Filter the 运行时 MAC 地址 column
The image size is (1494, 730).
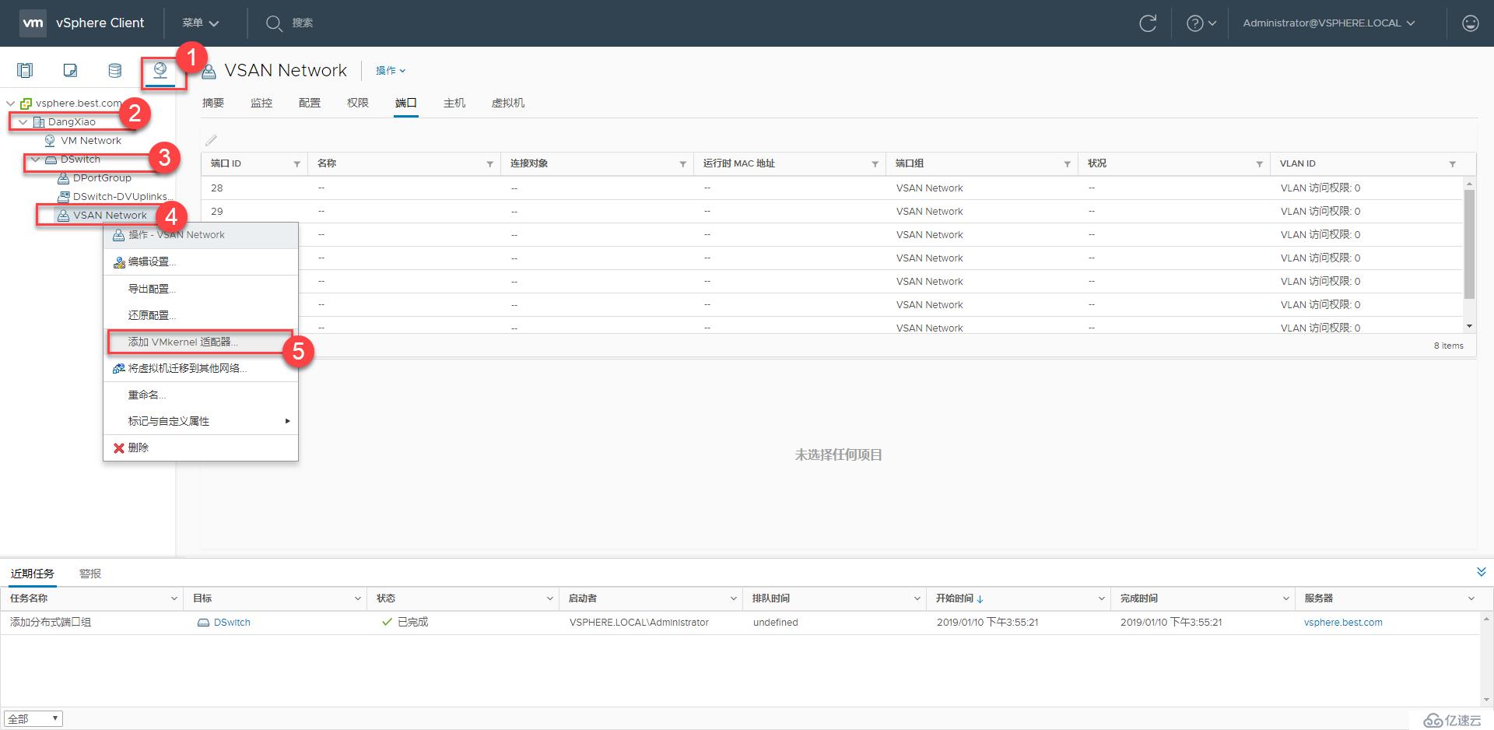[x=875, y=163]
